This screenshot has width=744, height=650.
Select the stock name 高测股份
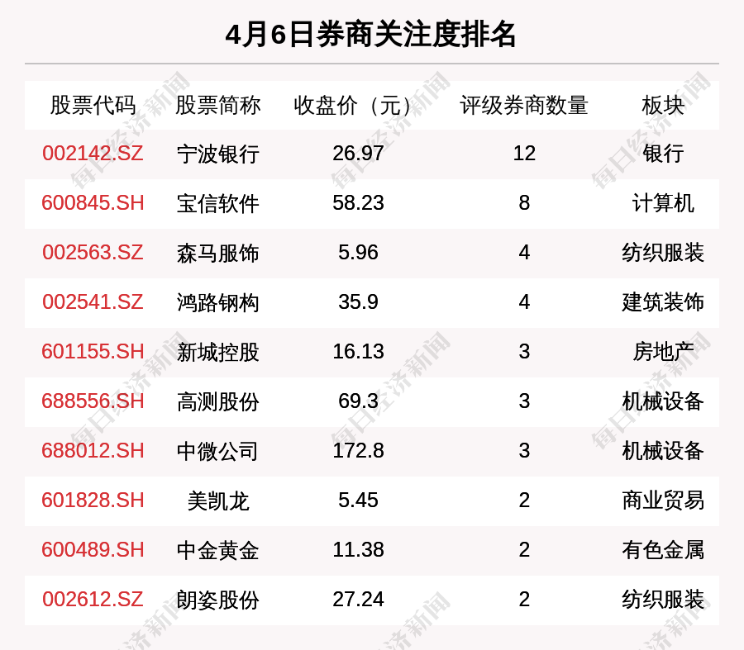click(217, 402)
